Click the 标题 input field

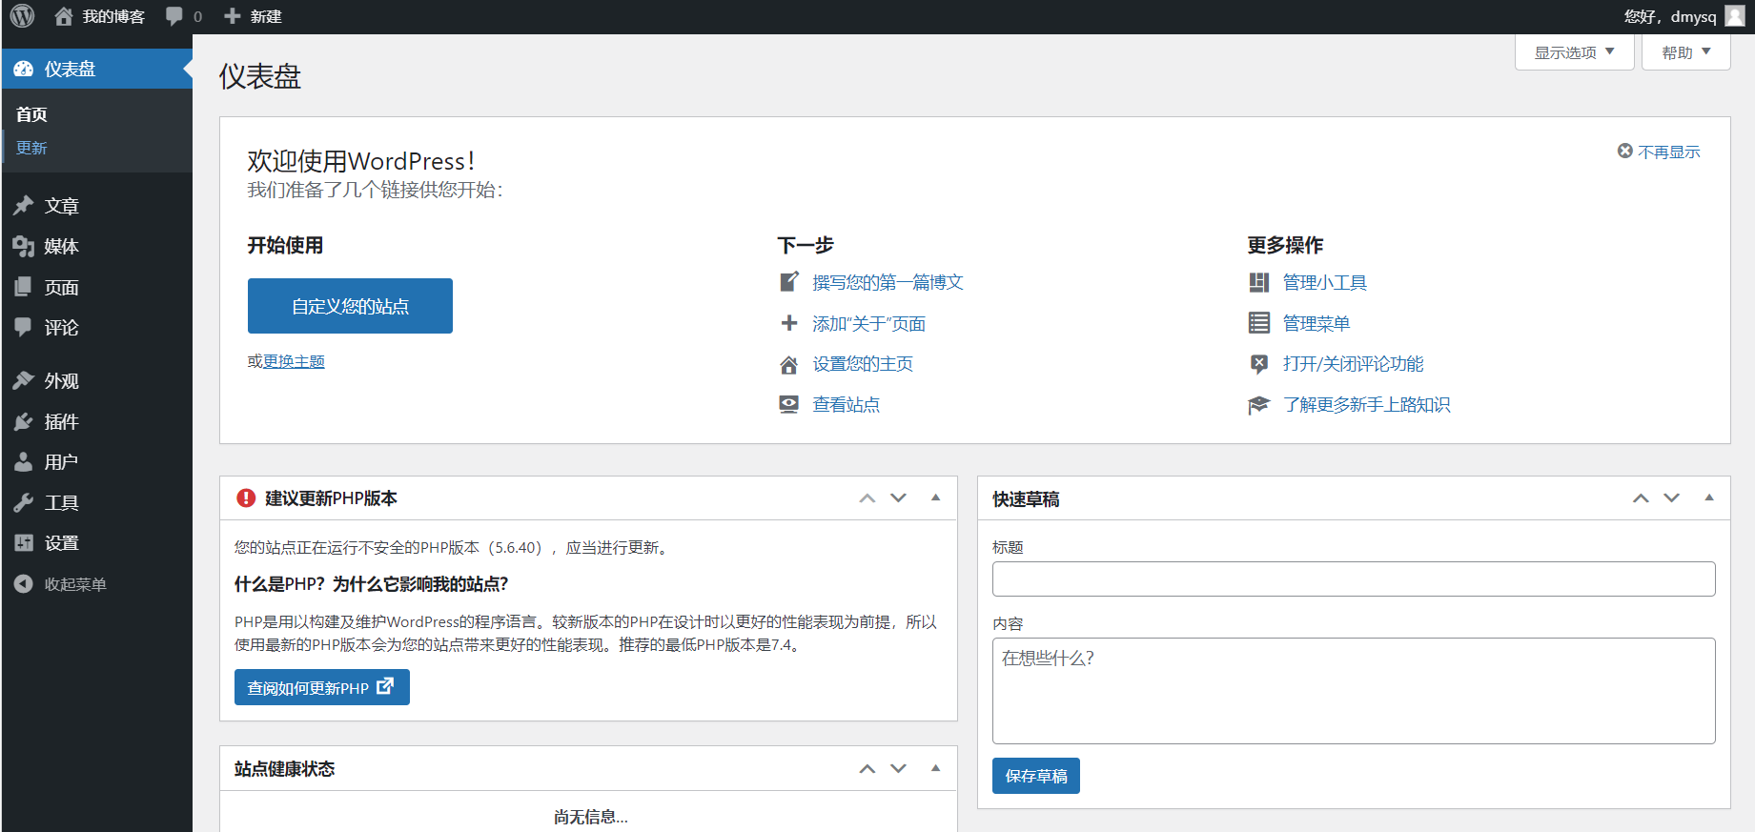tap(1354, 578)
